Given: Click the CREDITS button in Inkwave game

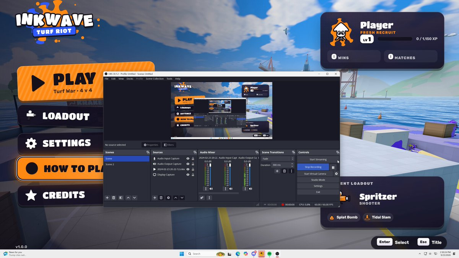Looking at the screenshot, I should 61,195.
